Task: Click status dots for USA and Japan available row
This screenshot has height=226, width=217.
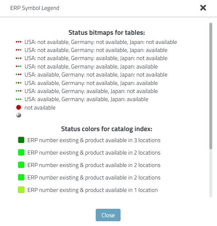Action: pyautogui.click(x=19, y=83)
